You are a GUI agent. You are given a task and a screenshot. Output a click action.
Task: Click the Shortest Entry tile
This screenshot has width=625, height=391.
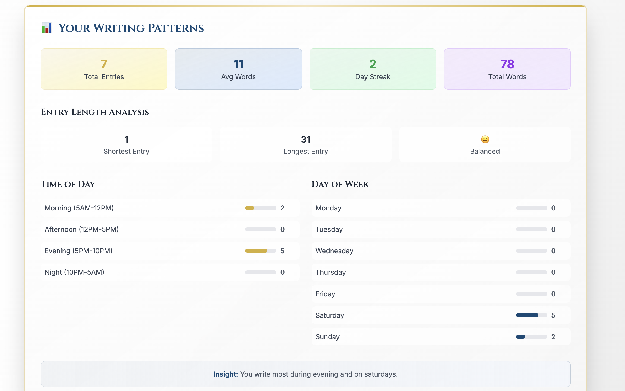126,145
